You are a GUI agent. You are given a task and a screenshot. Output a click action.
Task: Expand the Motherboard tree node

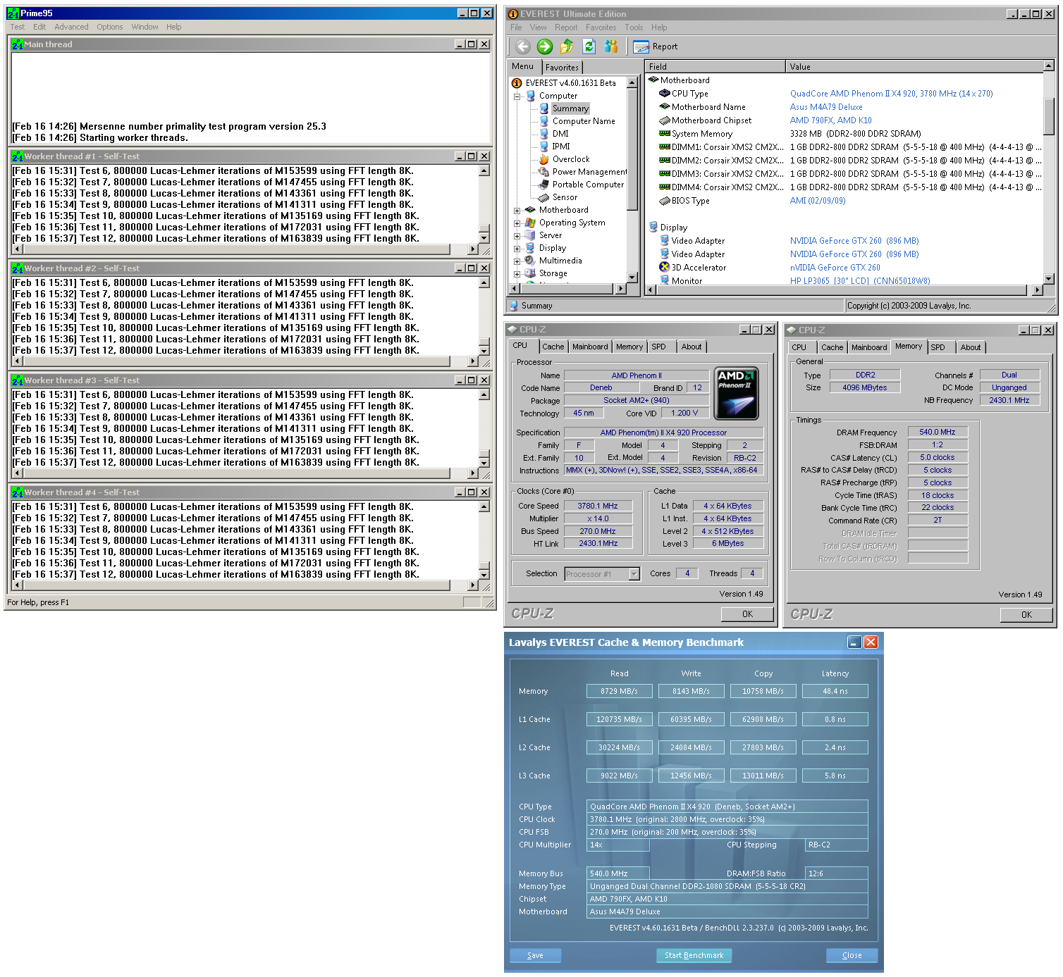[x=517, y=210]
